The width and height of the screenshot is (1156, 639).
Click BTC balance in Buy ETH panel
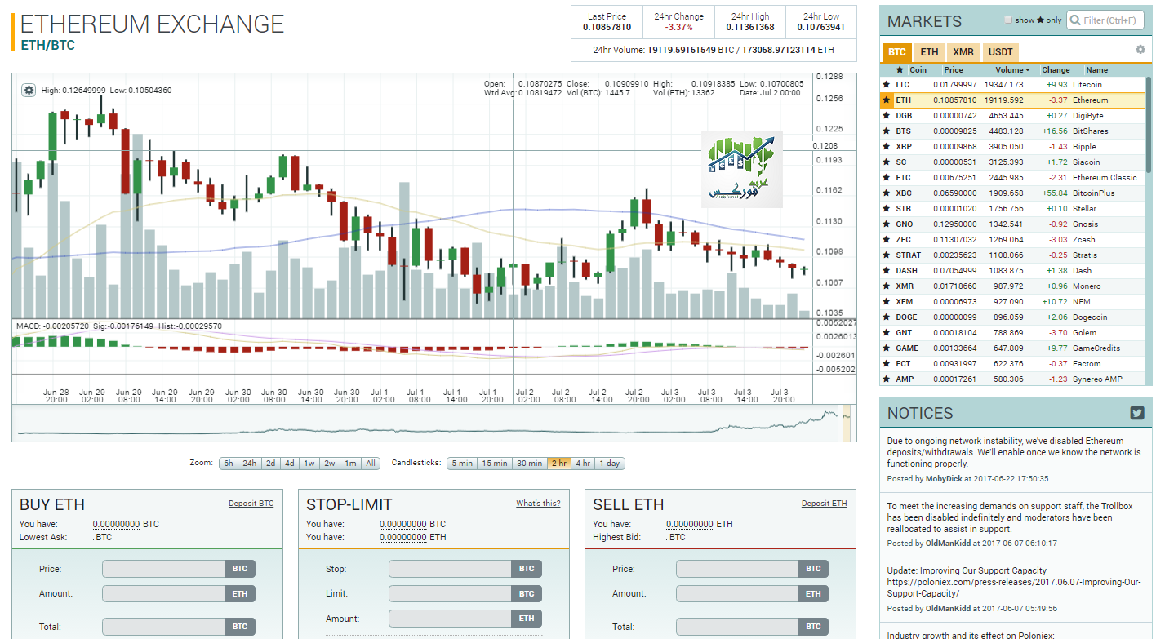[117, 524]
